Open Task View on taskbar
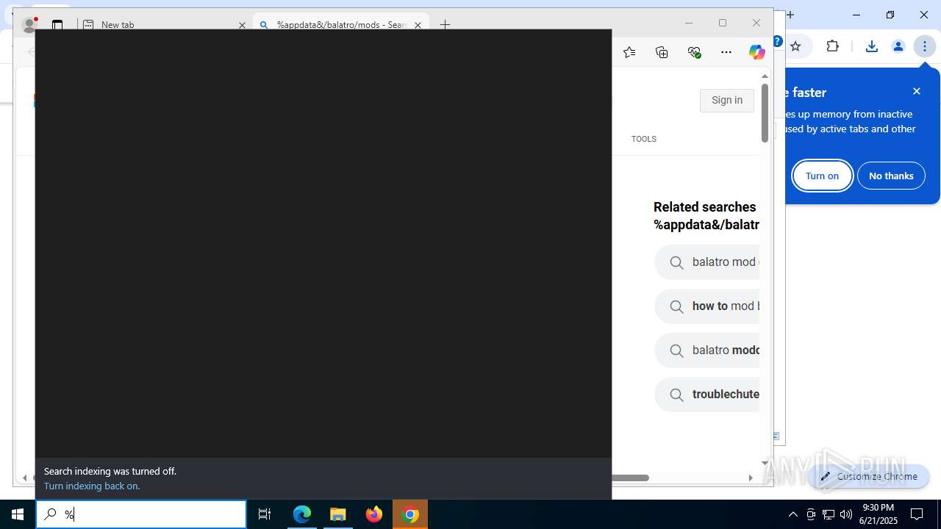Viewport: 941px width, 529px height. coord(265,514)
